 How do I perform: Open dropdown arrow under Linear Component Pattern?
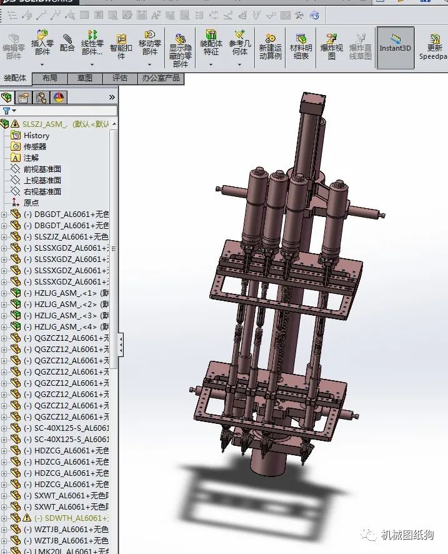click(x=92, y=64)
